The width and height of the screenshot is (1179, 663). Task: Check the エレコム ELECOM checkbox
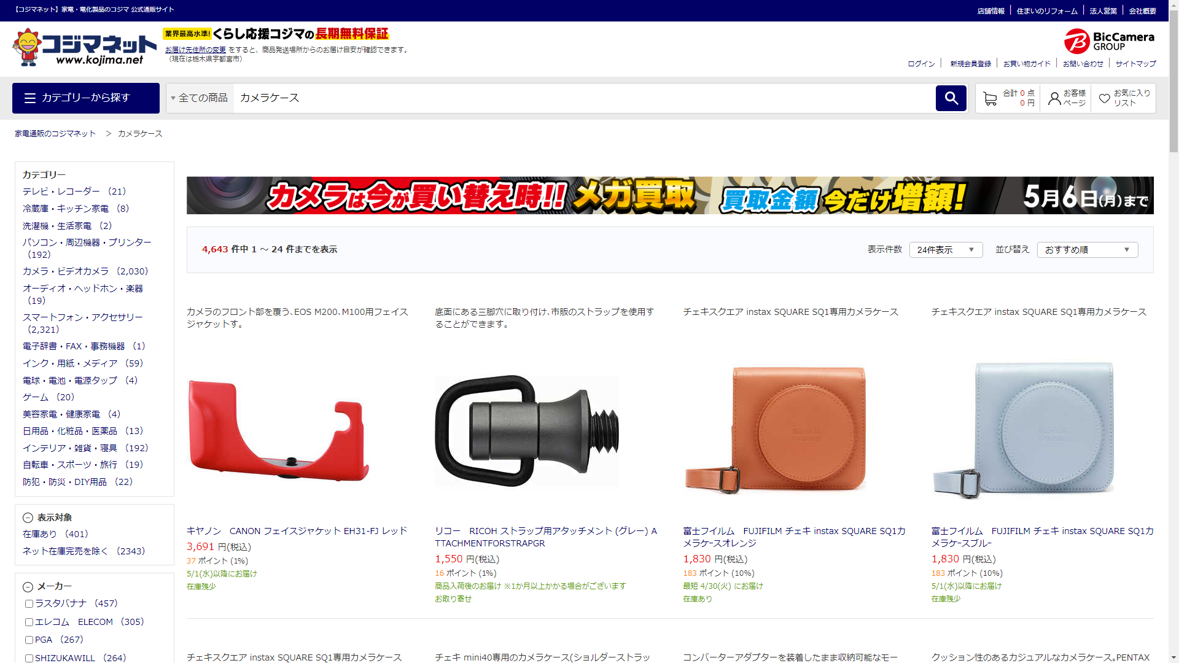(x=29, y=622)
